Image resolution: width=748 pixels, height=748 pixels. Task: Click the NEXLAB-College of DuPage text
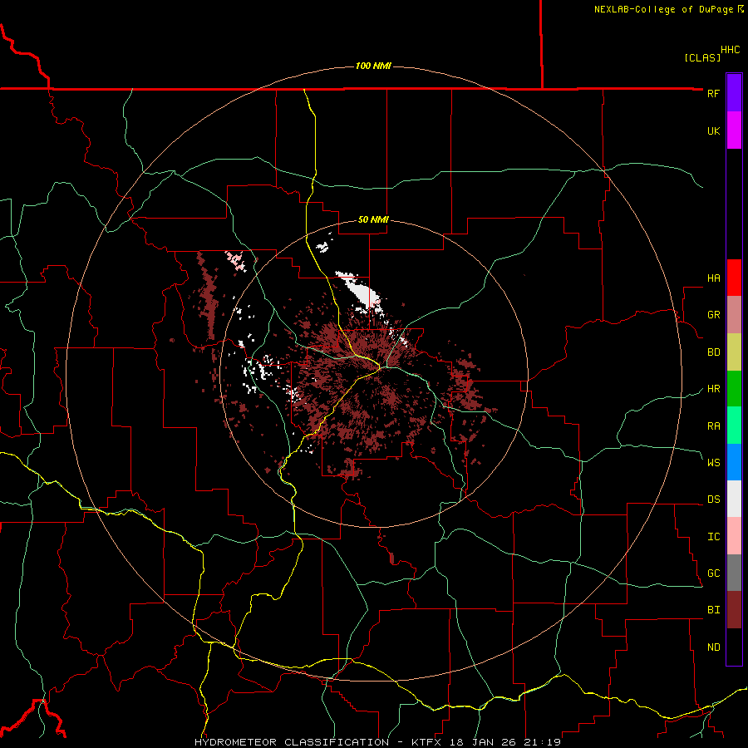coord(663,9)
